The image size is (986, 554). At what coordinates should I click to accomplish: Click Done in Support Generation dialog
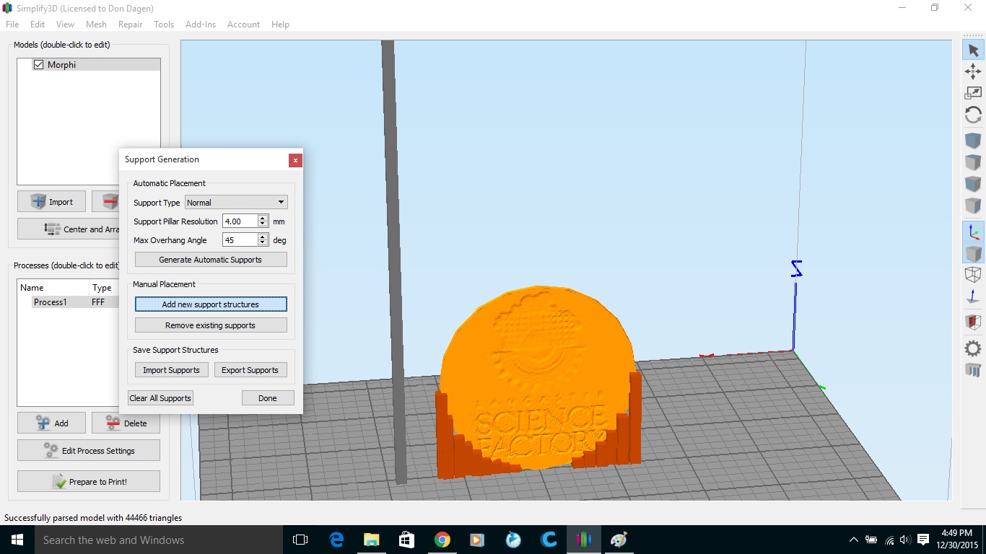point(268,398)
